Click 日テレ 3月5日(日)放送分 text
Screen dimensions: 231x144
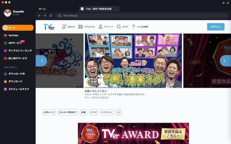[97, 98]
